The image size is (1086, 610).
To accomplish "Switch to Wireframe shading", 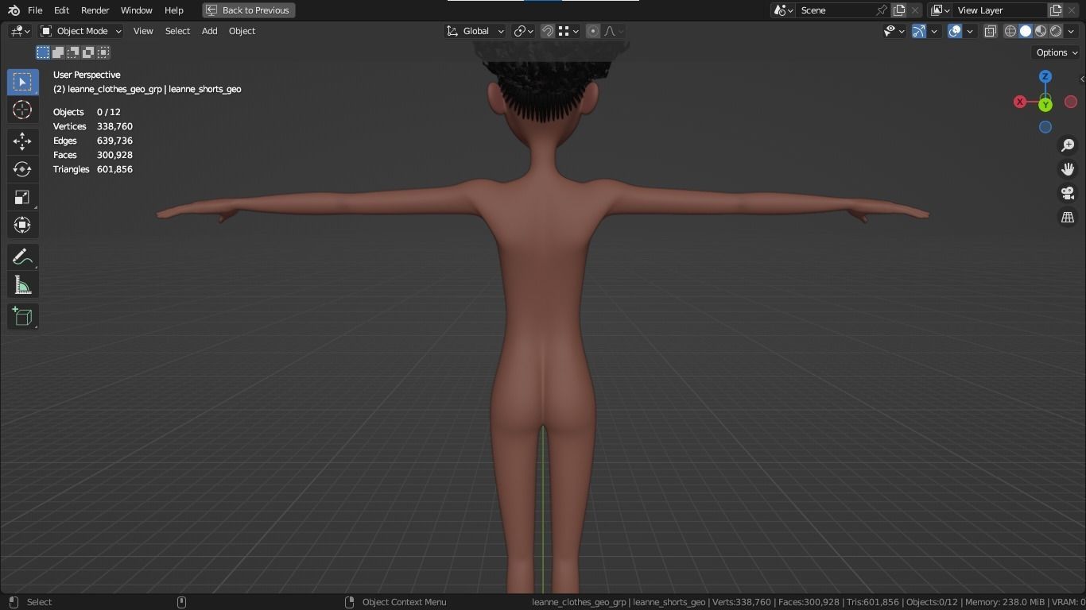I will [x=1010, y=31].
